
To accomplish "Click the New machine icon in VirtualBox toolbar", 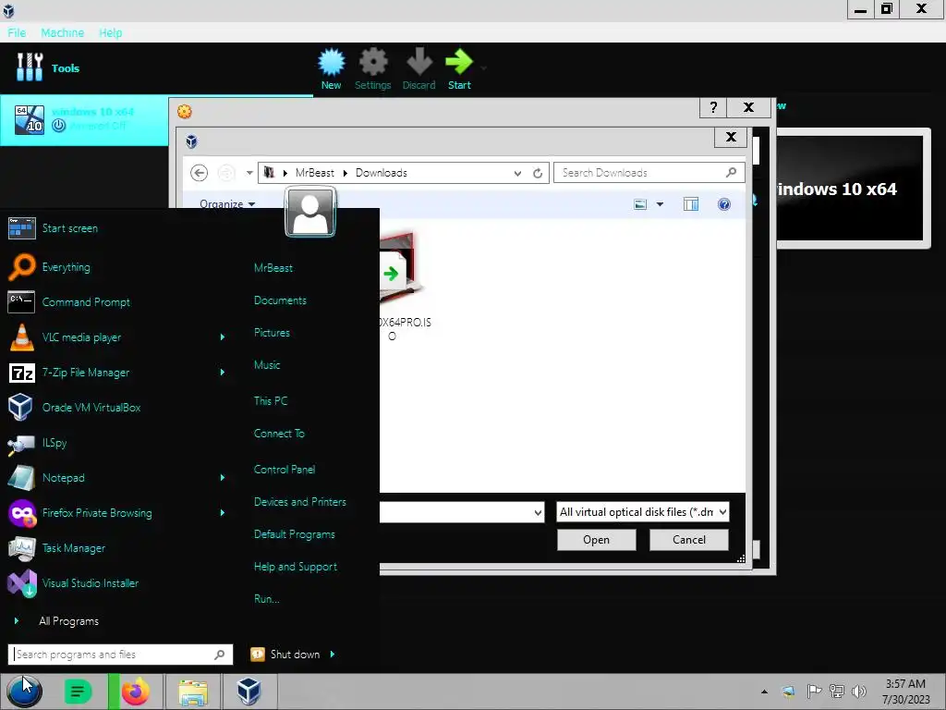I will click(332, 62).
